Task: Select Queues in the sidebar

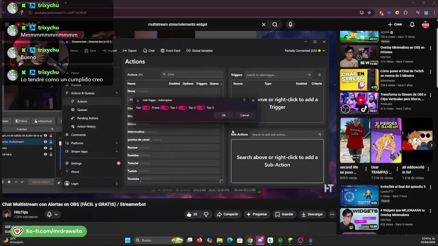Action: 82,110
